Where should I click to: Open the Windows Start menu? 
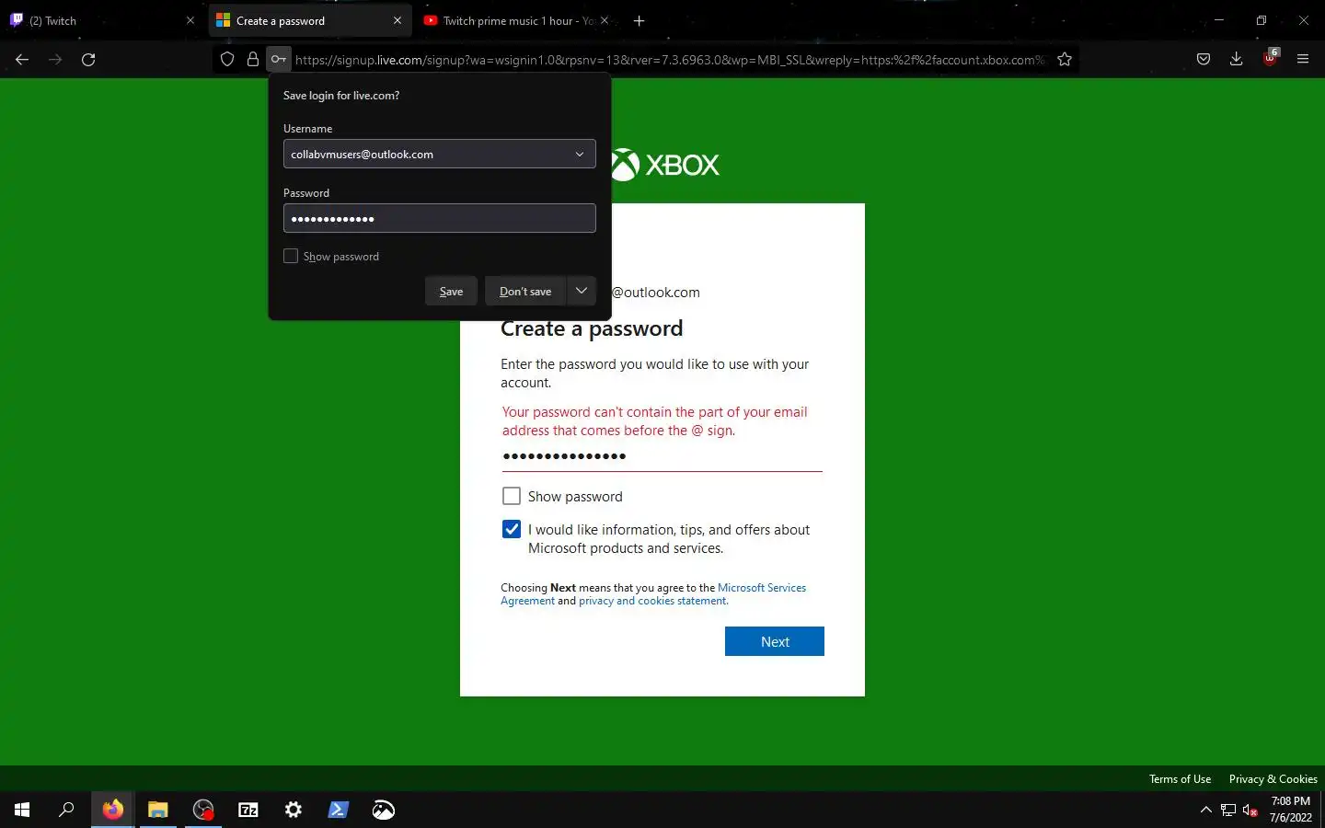click(22, 810)
